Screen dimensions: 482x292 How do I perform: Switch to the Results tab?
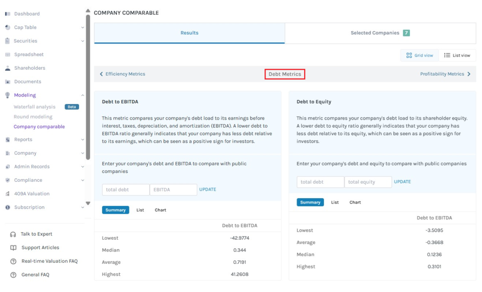pos(189,33)
